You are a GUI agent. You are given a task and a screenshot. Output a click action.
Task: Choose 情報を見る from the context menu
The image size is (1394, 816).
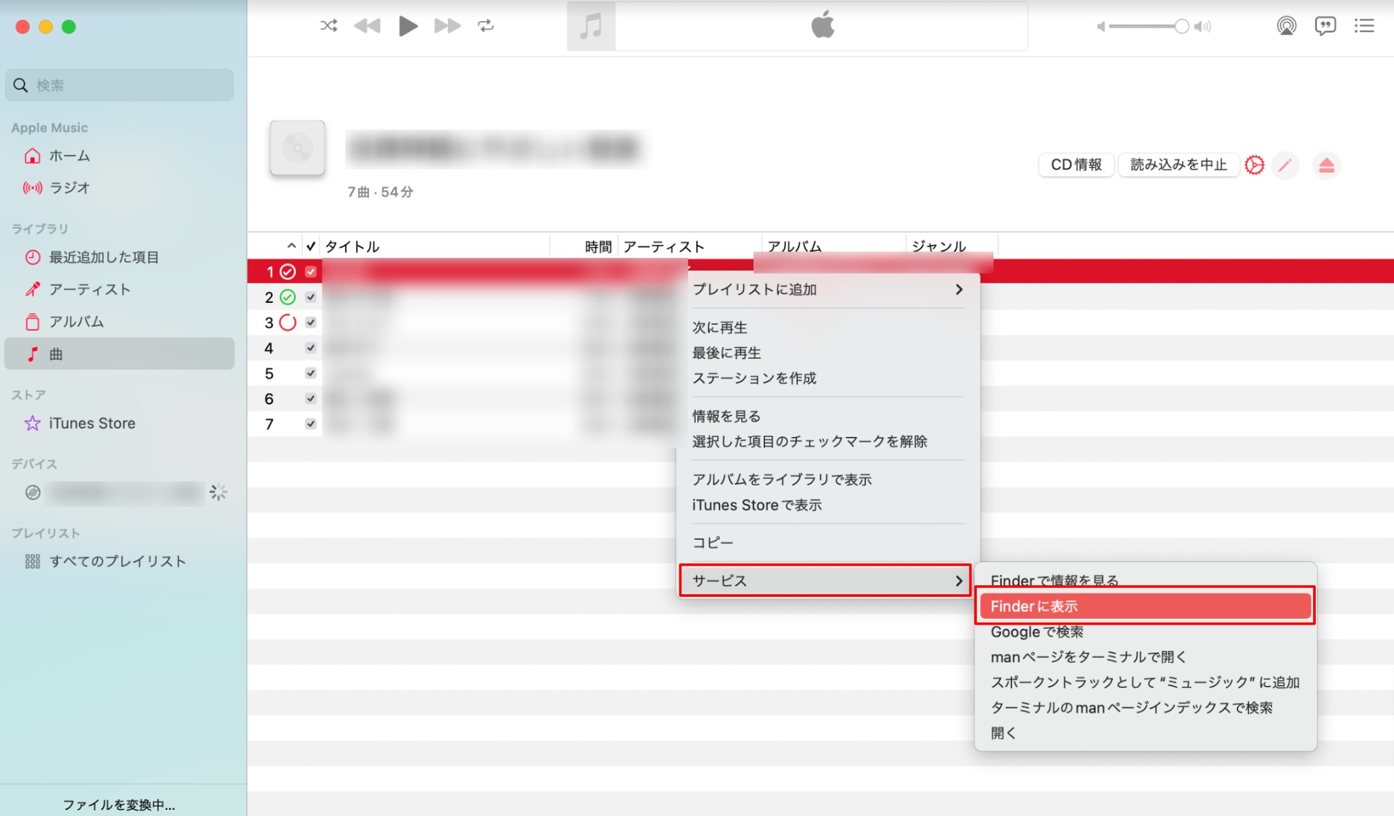click(726, 416)
